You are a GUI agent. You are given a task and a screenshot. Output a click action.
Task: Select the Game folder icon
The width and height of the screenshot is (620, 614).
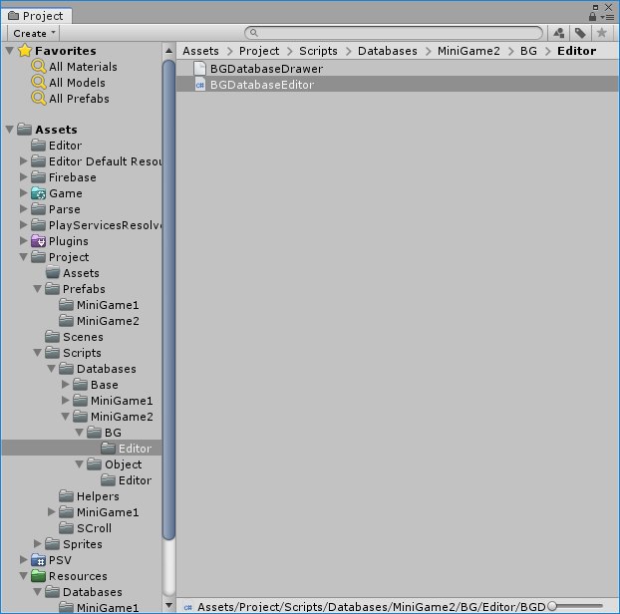(38, 193)
